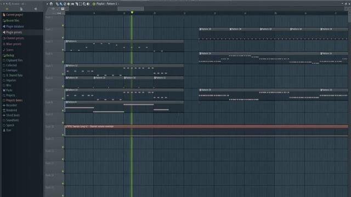Mute Track 3 with its green switch
This screenshot has width=351, height=197.
click(x=63, y=50)
